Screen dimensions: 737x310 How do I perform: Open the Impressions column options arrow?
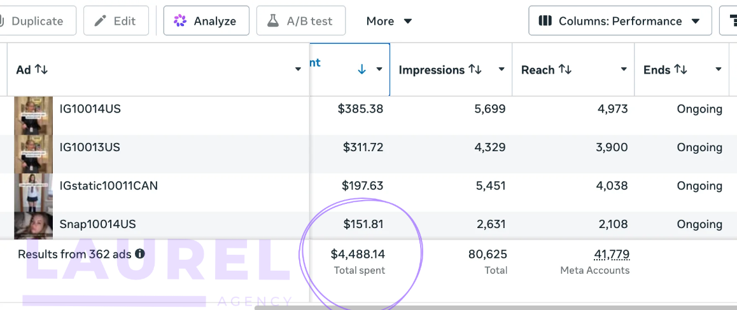(x=502, y=69)
